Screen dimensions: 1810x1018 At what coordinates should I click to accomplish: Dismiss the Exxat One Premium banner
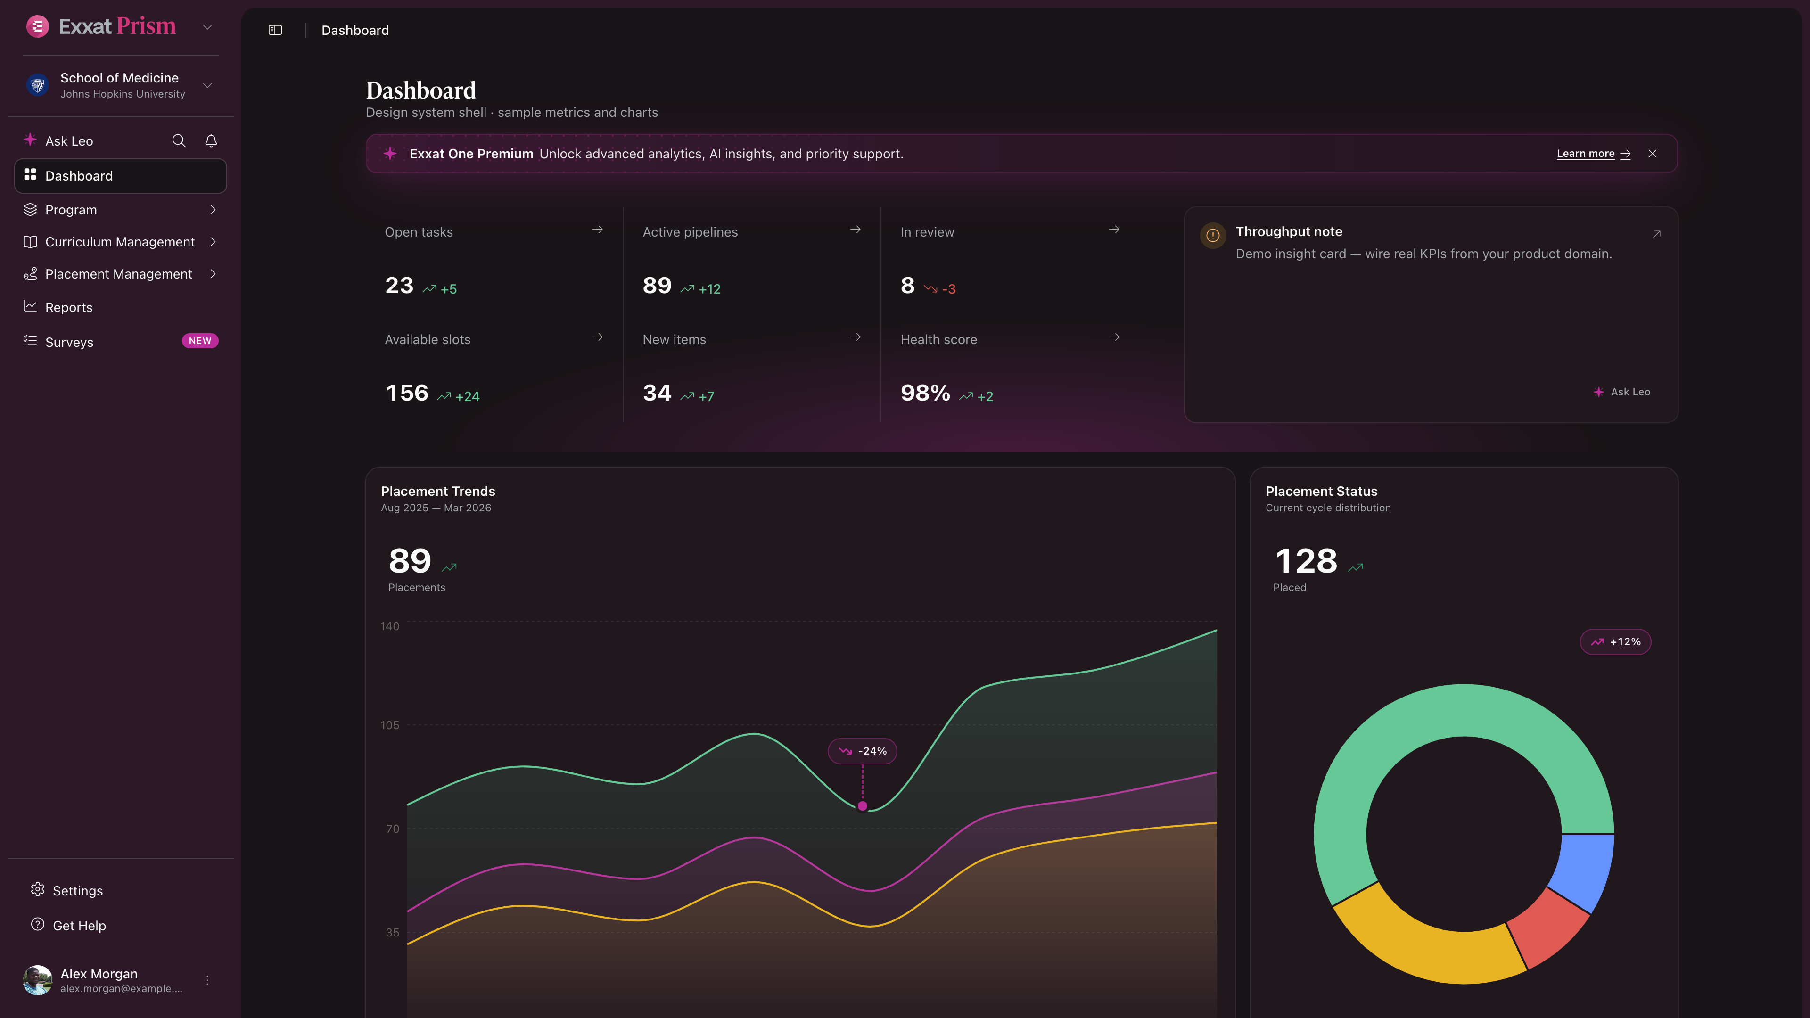tap(1653, 154)
